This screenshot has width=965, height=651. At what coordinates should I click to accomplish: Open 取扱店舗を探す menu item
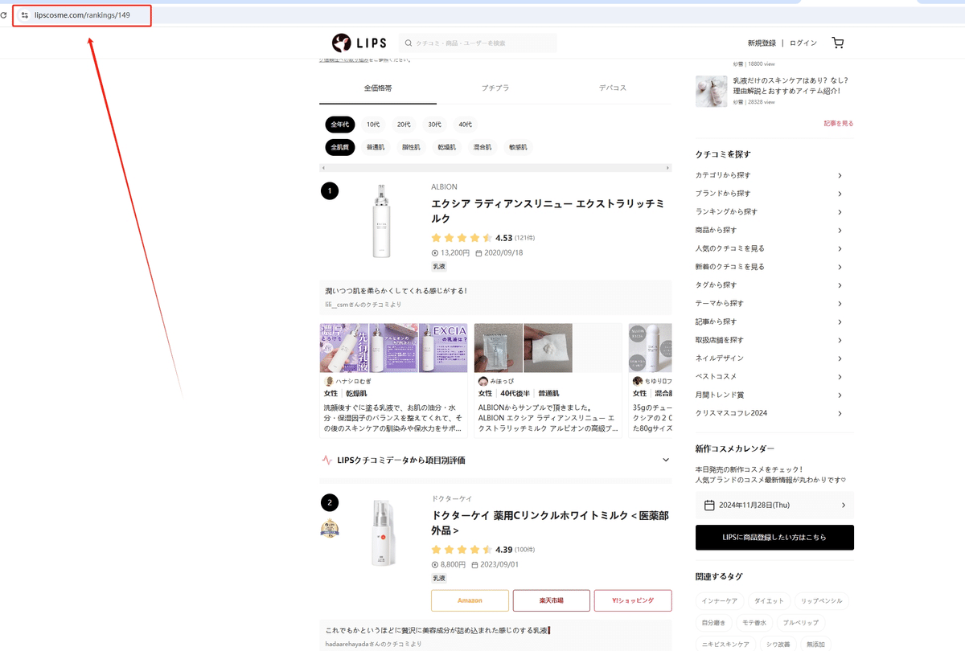720,340
